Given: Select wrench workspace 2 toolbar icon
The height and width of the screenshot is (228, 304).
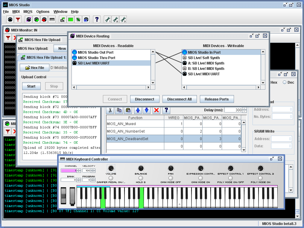Looking at the screenshot, I should [x=115, y=19].
